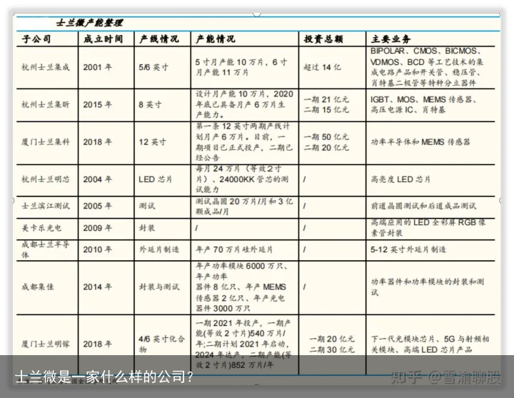Click the cell '杭州士兰集成'
The height and width of the screenshot is (398, 514).
click(x=46, y=67)
